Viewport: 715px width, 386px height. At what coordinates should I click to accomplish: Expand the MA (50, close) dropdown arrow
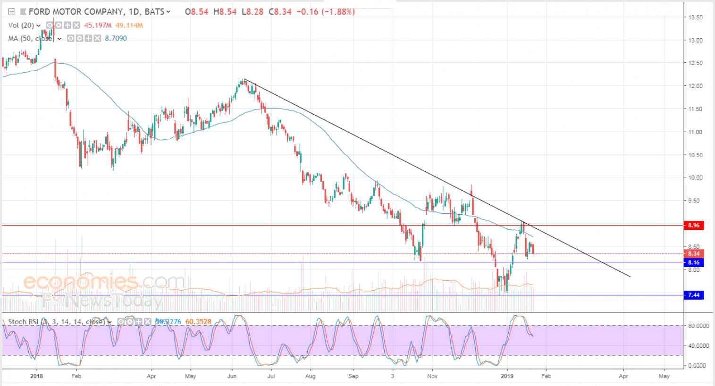[59, 39]
